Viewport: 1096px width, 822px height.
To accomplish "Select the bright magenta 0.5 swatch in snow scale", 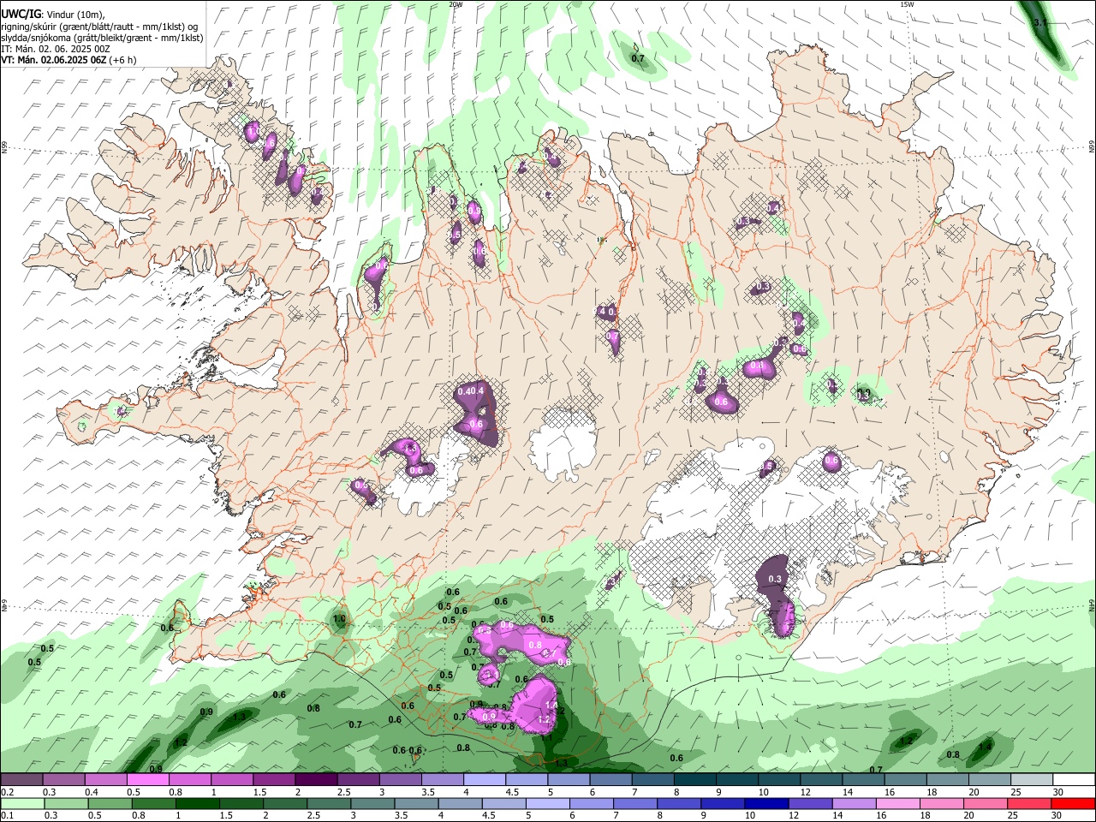I will click(148, 780).
